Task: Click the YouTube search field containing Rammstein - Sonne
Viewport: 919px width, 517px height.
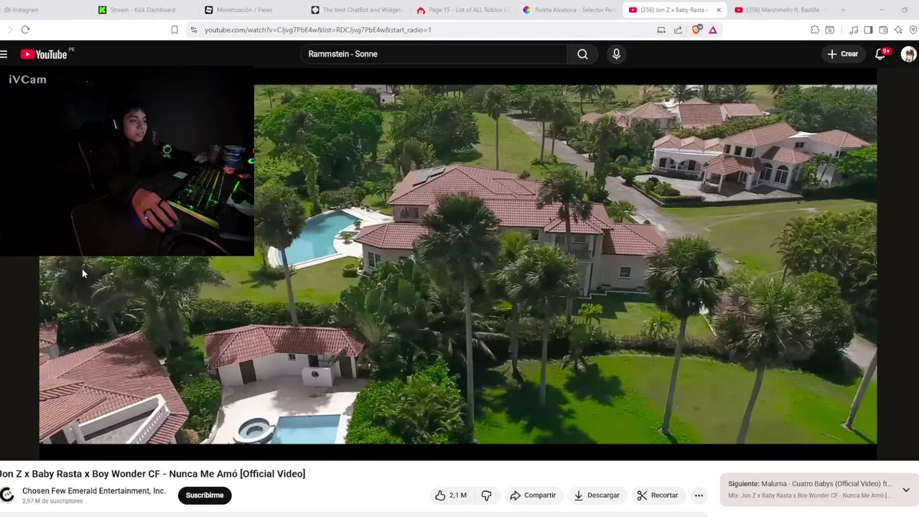Action: click(x=434, y=54)
